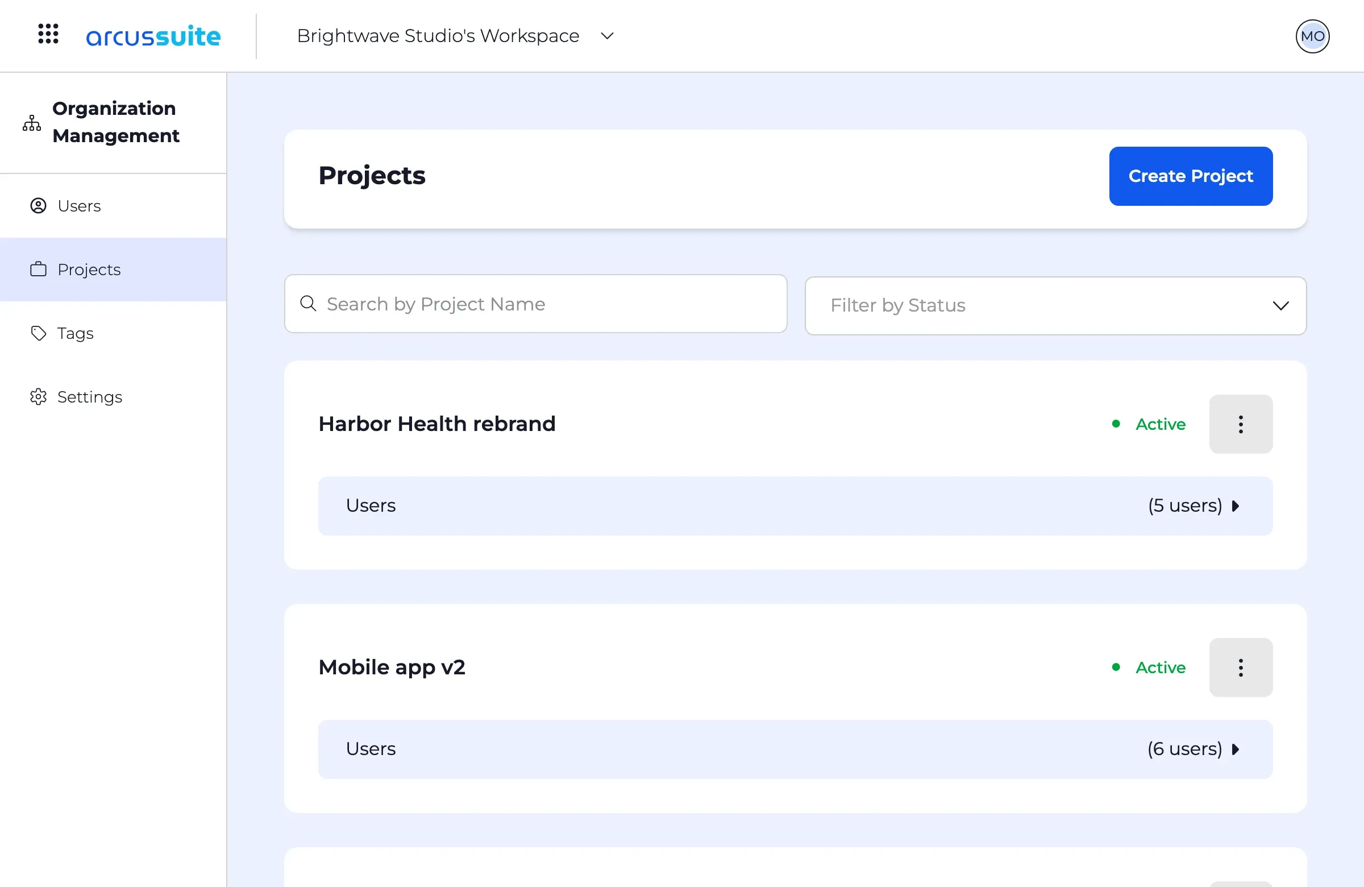Click the arcussuite logo

pyautogui.click(x=153, y=36)
